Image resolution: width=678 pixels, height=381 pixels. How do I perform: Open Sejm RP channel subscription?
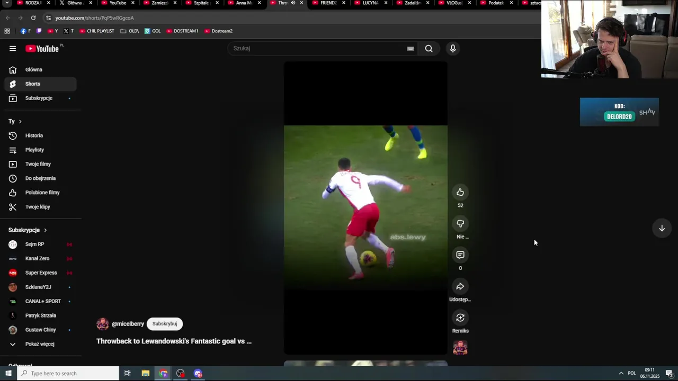(x=40, y=244)
